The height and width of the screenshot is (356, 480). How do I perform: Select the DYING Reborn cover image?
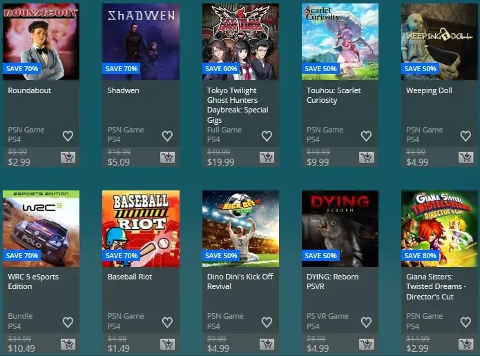[x=340, y=228]
